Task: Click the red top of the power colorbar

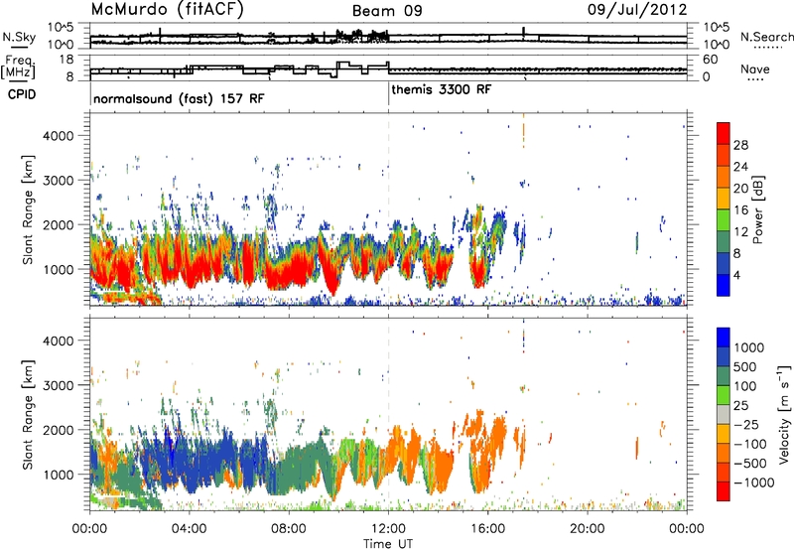Action: (724, 133)
